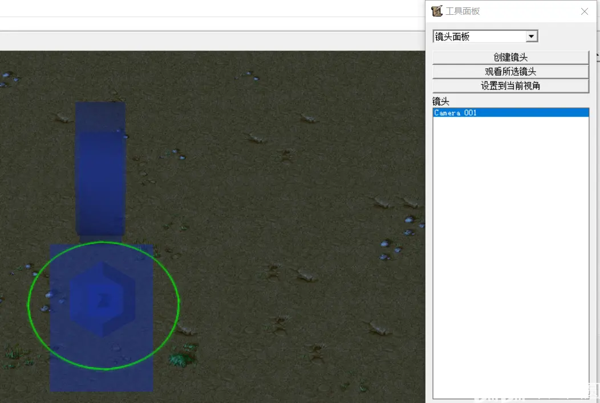
Task: Close the 工具面板 window
Action: pos(584,11)
